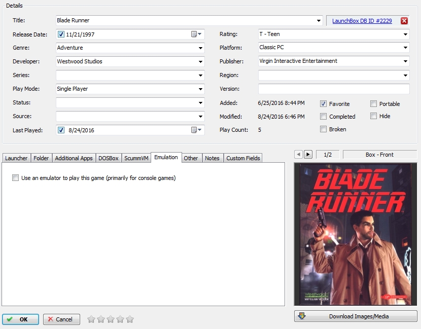Click the Added date 6/25/2016 8:44 PM
Screen dimensions: 421x329
pos(281,103)
